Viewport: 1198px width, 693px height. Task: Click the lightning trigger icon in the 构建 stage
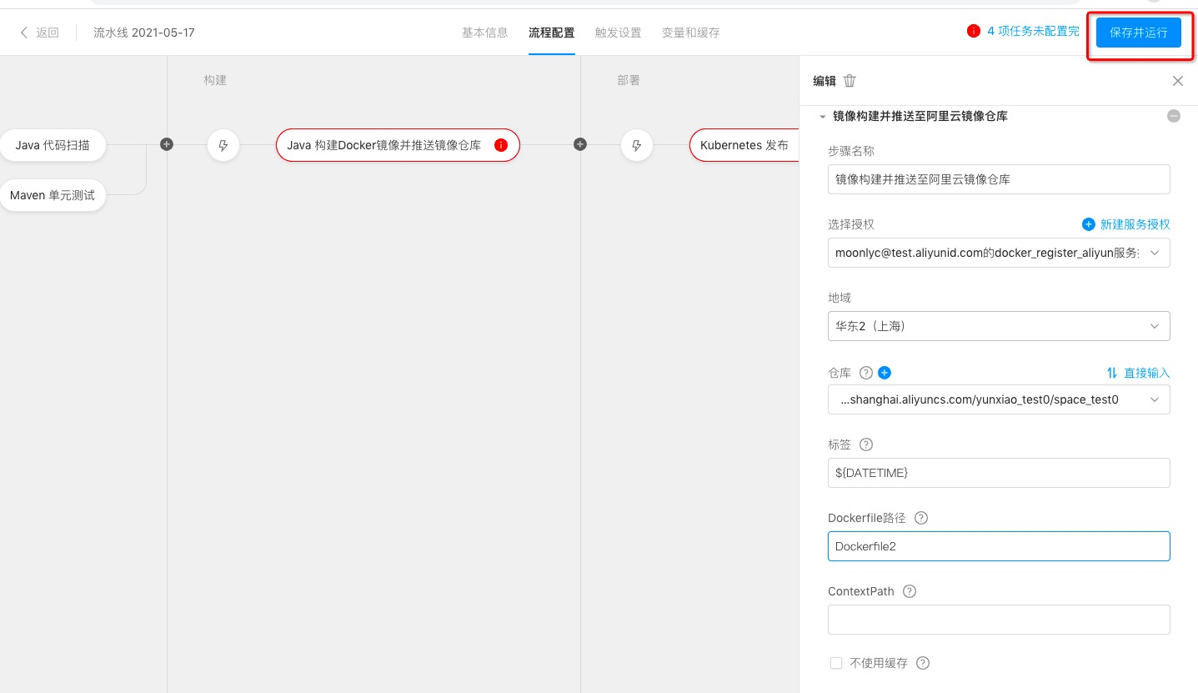[x=223, y=145]
